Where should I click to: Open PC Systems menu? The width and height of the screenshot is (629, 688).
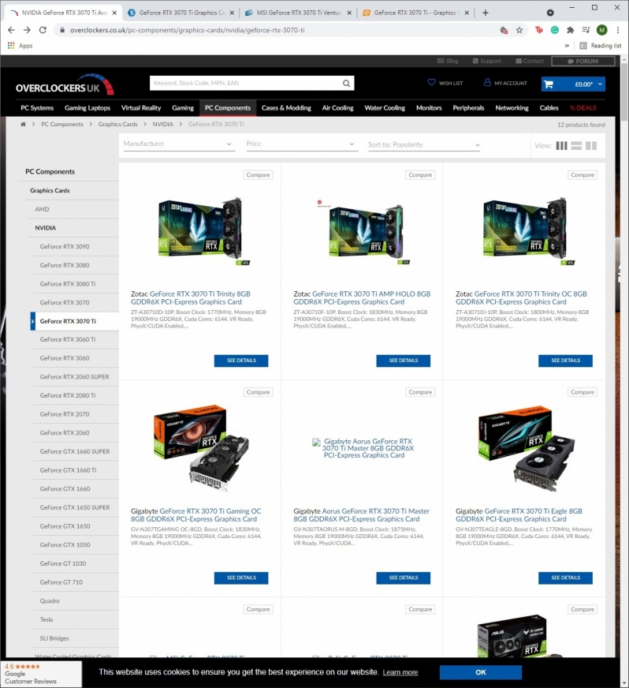(37, 108)
